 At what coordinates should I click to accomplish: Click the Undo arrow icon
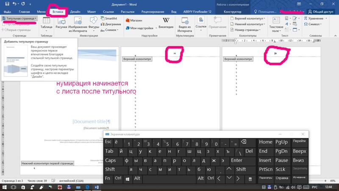[14, 4]
